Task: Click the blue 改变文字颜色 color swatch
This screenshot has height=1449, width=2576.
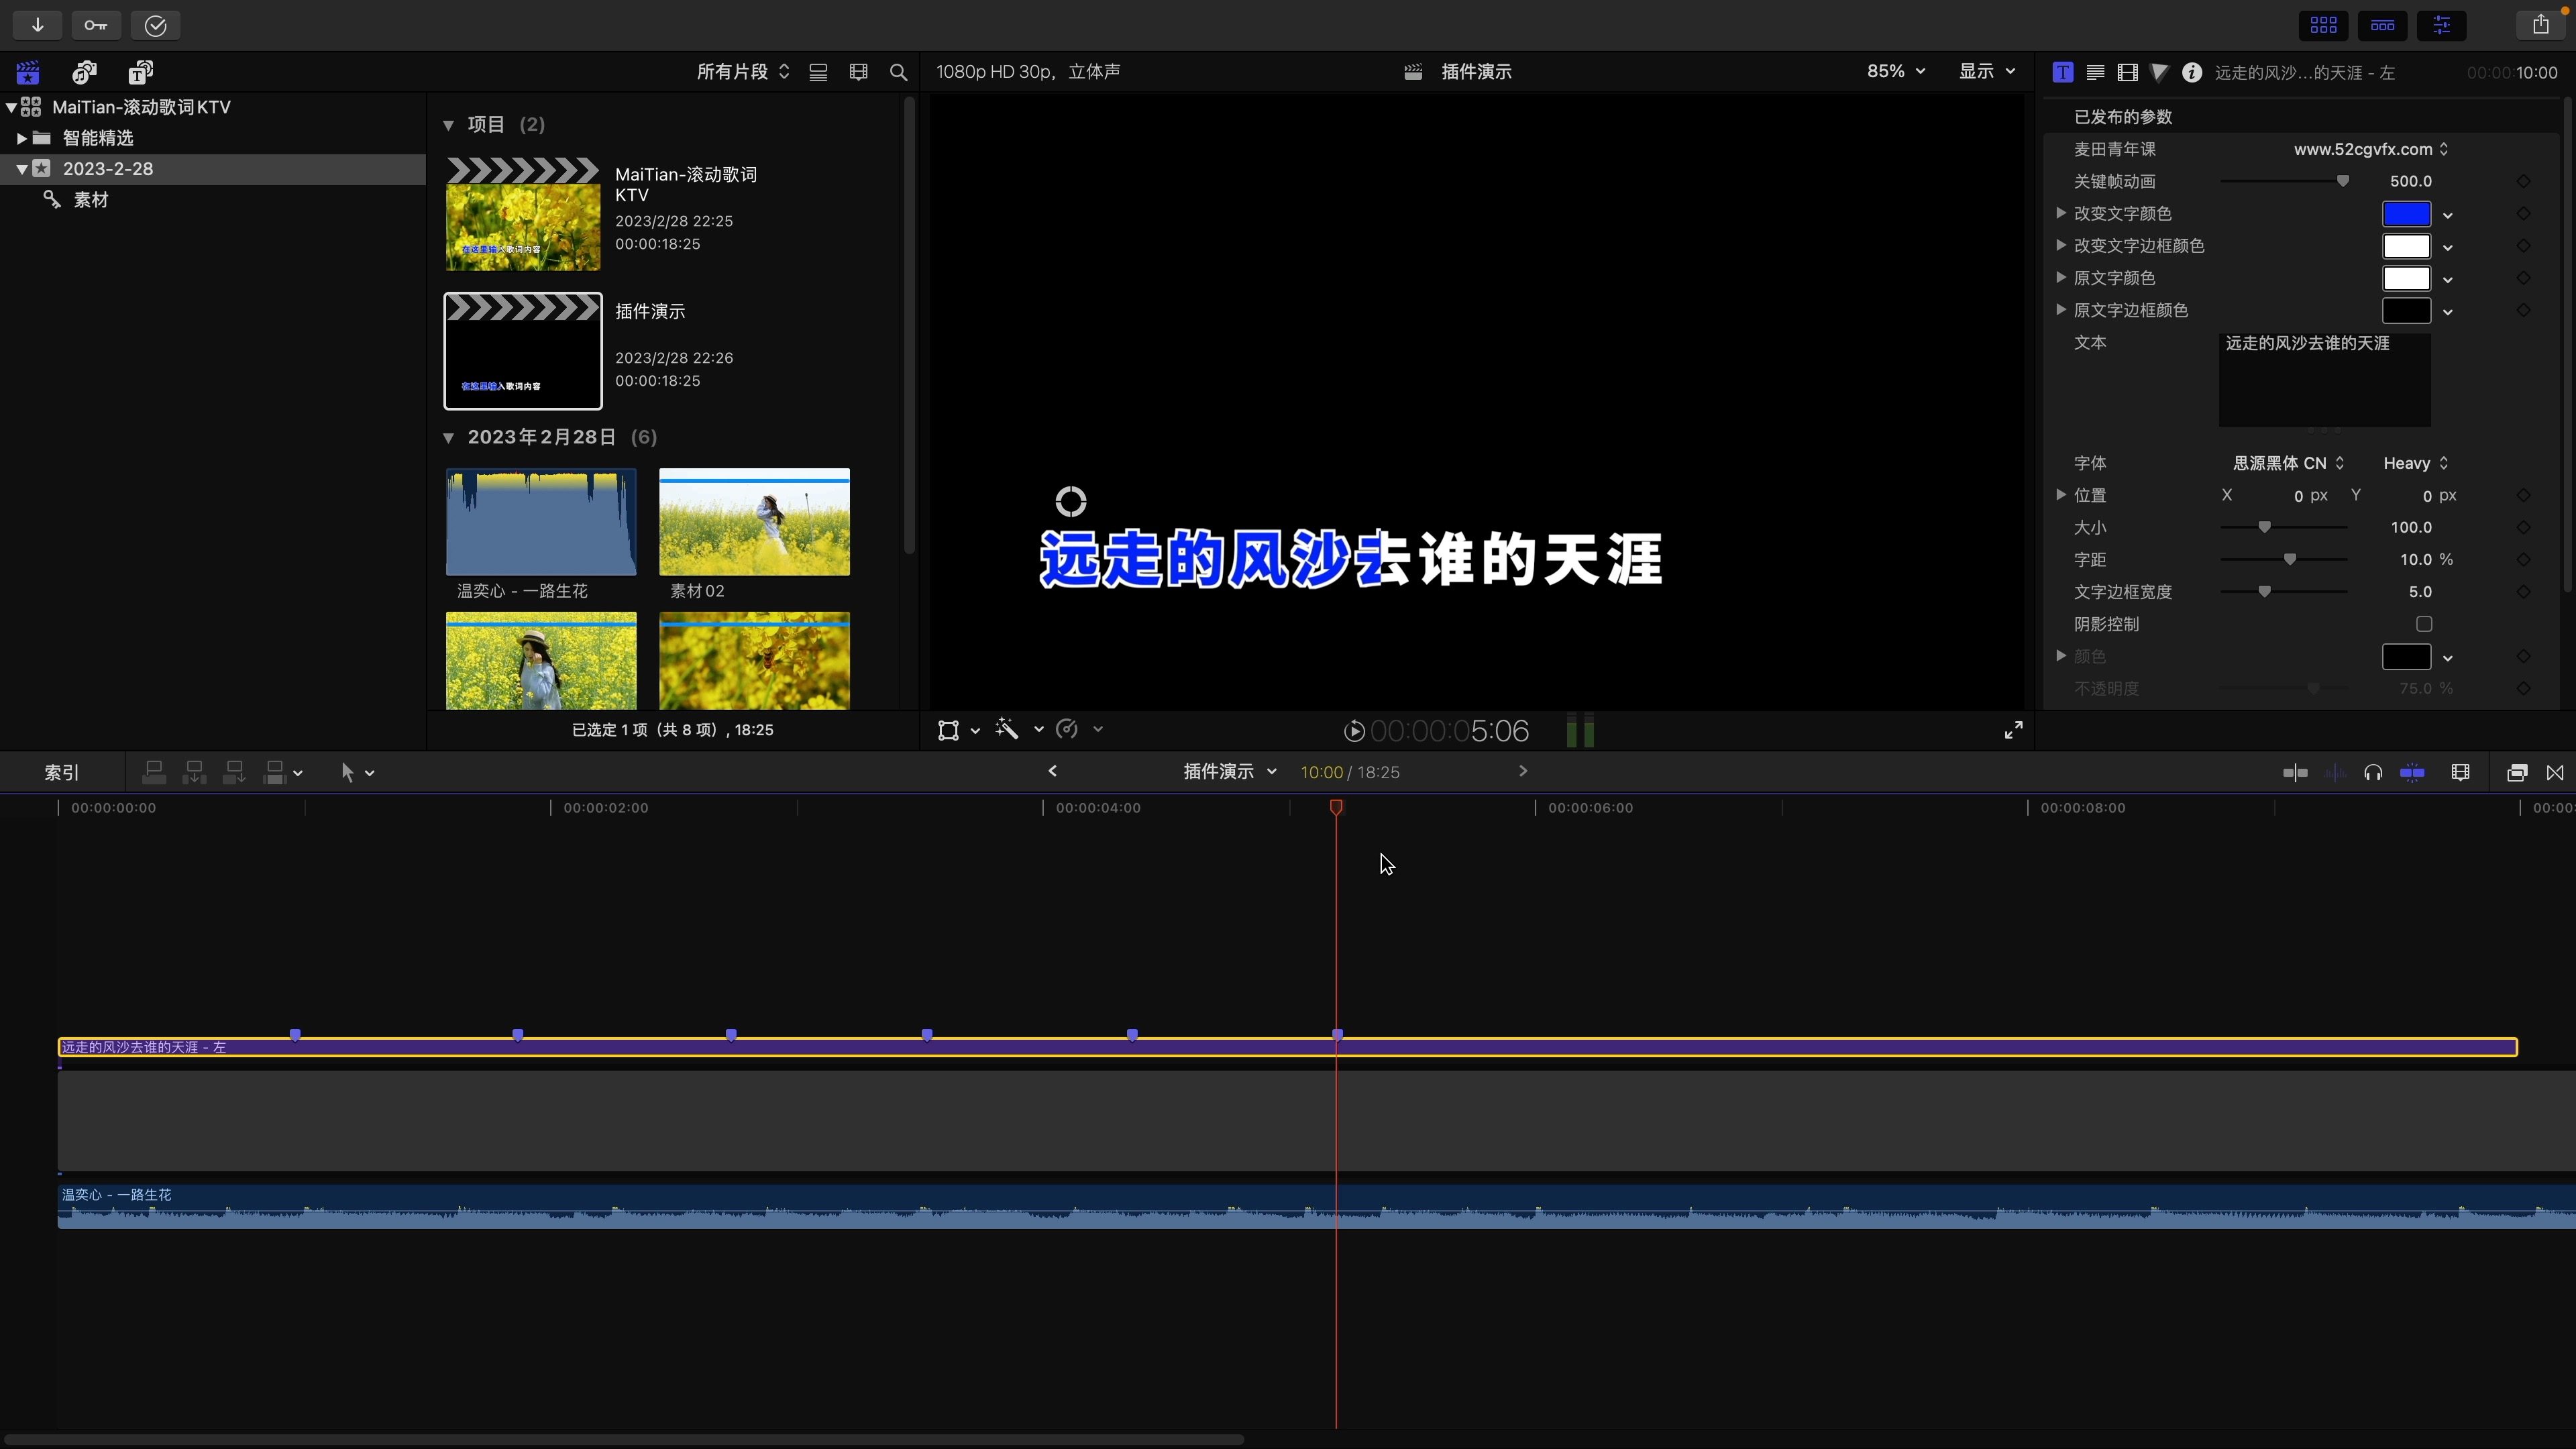Action: point(2405,214)
